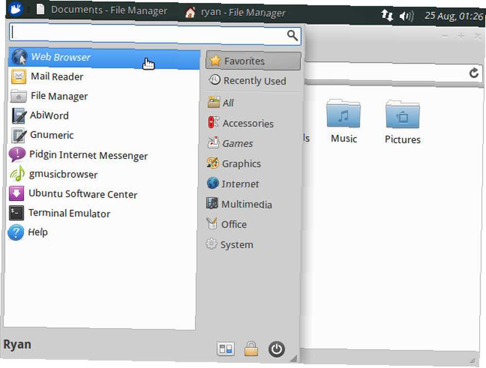Open the volume speaker indicator
The height and width of the screenshot is (368, 486).
pos(406,16)
